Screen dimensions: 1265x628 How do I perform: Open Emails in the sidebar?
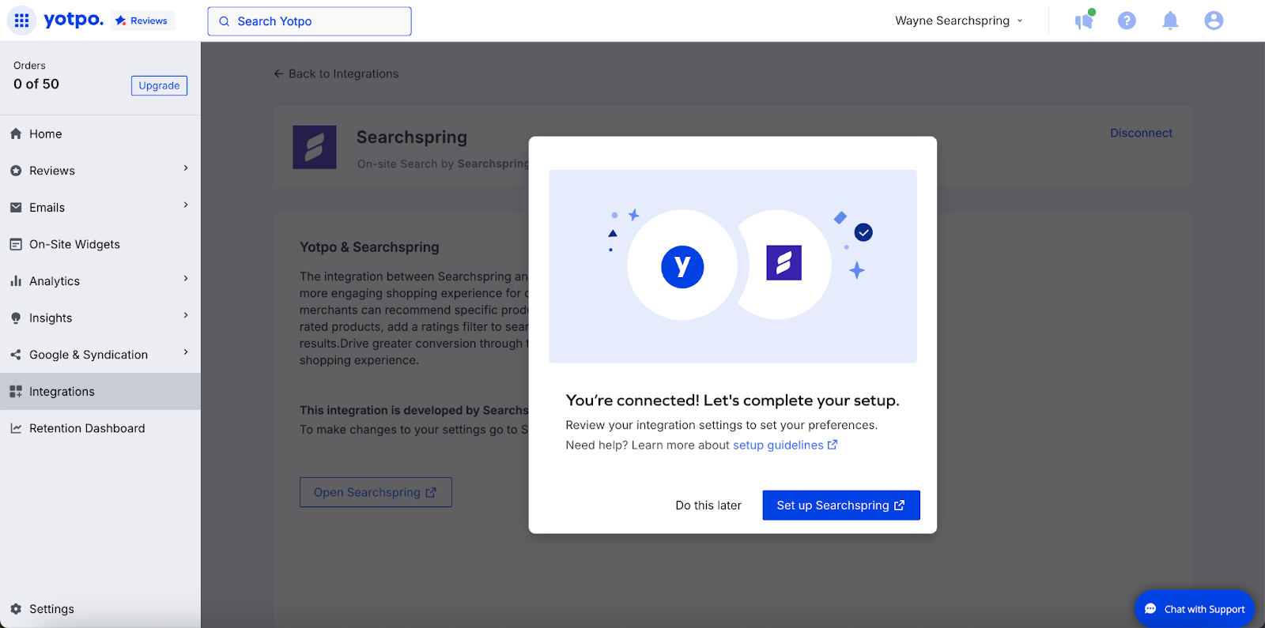click(x=100, y=208)
